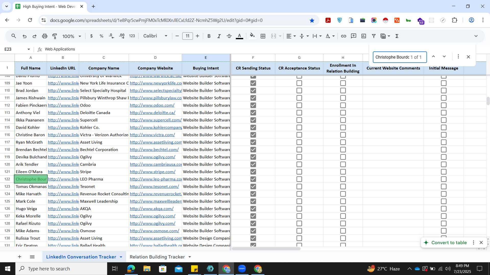Open LinkedIn Conversation Tracker tab menu arrow
Screen dimensions: 490x275
tap(121, 257)
